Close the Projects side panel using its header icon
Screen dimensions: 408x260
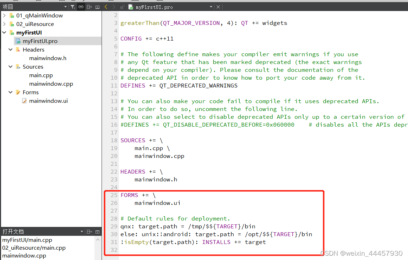[x=97, y=7]
